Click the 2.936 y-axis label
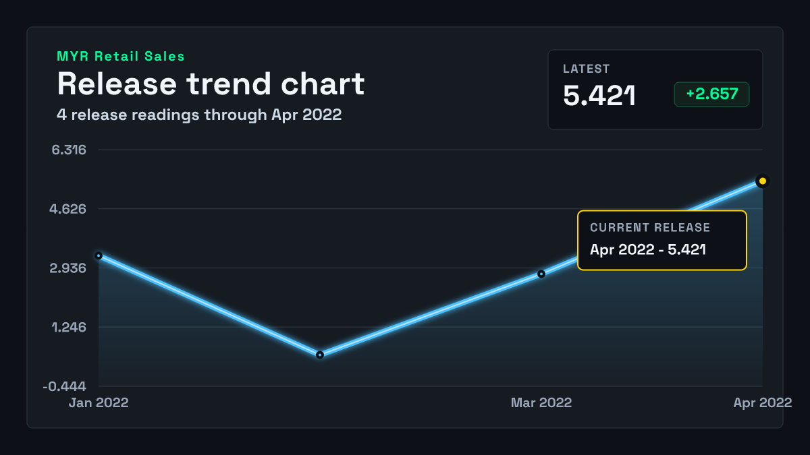The height and width of the screenshot is (455, 810). (68, 268)
